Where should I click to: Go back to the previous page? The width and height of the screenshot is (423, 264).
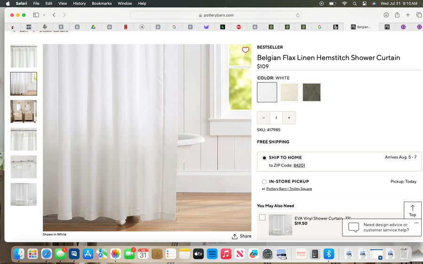54,15
